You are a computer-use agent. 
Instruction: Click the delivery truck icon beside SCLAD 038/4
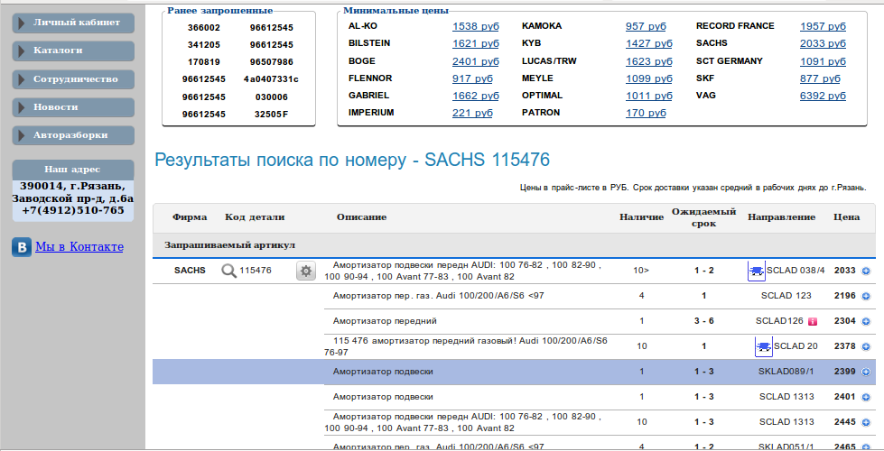pyautogui.click(x=757, y=271)
